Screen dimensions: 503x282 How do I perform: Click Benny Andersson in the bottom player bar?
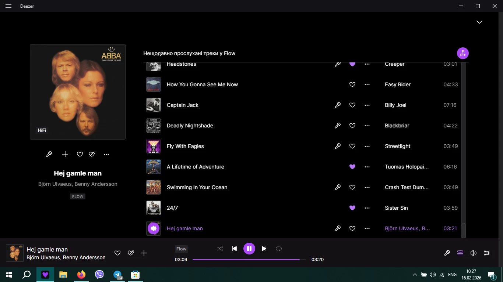(x=84, y=257)
